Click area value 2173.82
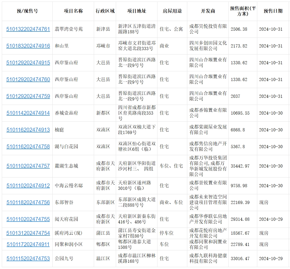The width and height of the screenshot is (290, 269). pyautogui.click(x=239, y=46)
